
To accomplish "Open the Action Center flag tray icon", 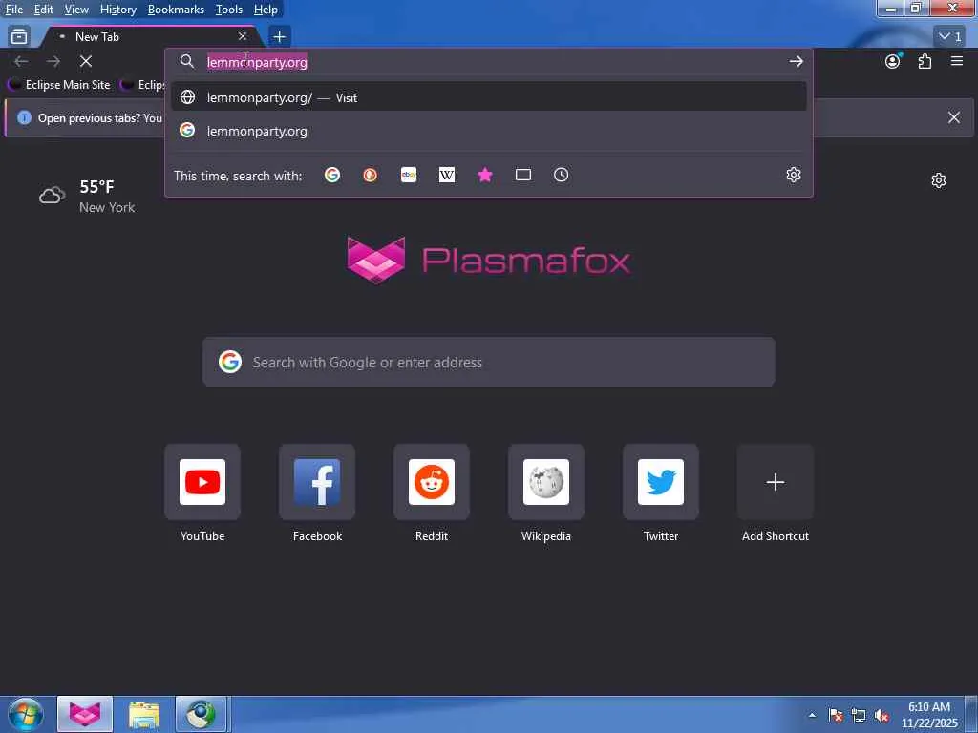I will (x=835, y=716).
